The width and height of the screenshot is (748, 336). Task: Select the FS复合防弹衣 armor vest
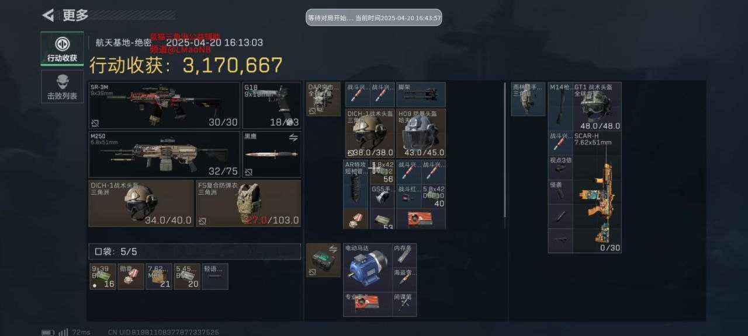coord(248,203)
